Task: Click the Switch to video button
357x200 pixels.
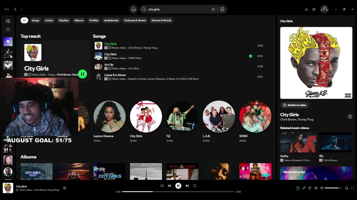Action: 295,105
